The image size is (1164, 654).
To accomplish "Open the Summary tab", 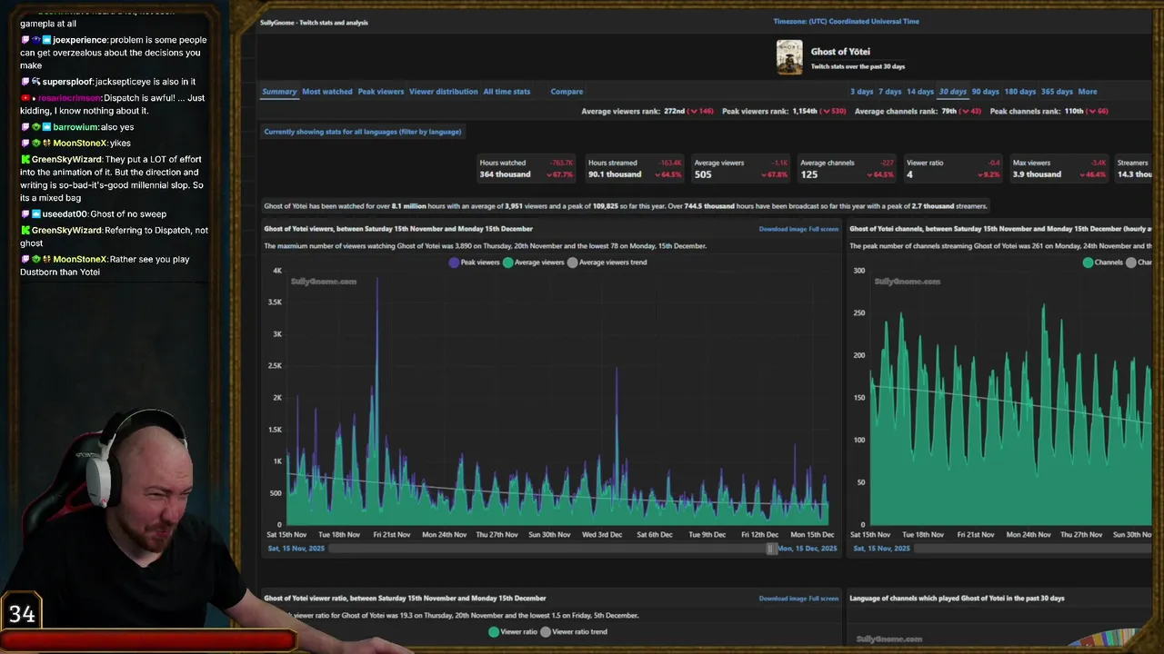I will pyautogui.click(x=279, y=92).
